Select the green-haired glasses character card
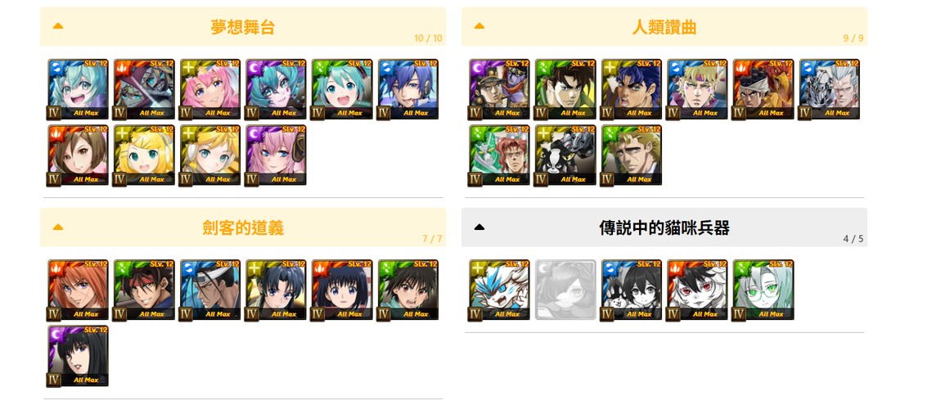This screenshot has height=405, width=941. [x=763, y=290]
